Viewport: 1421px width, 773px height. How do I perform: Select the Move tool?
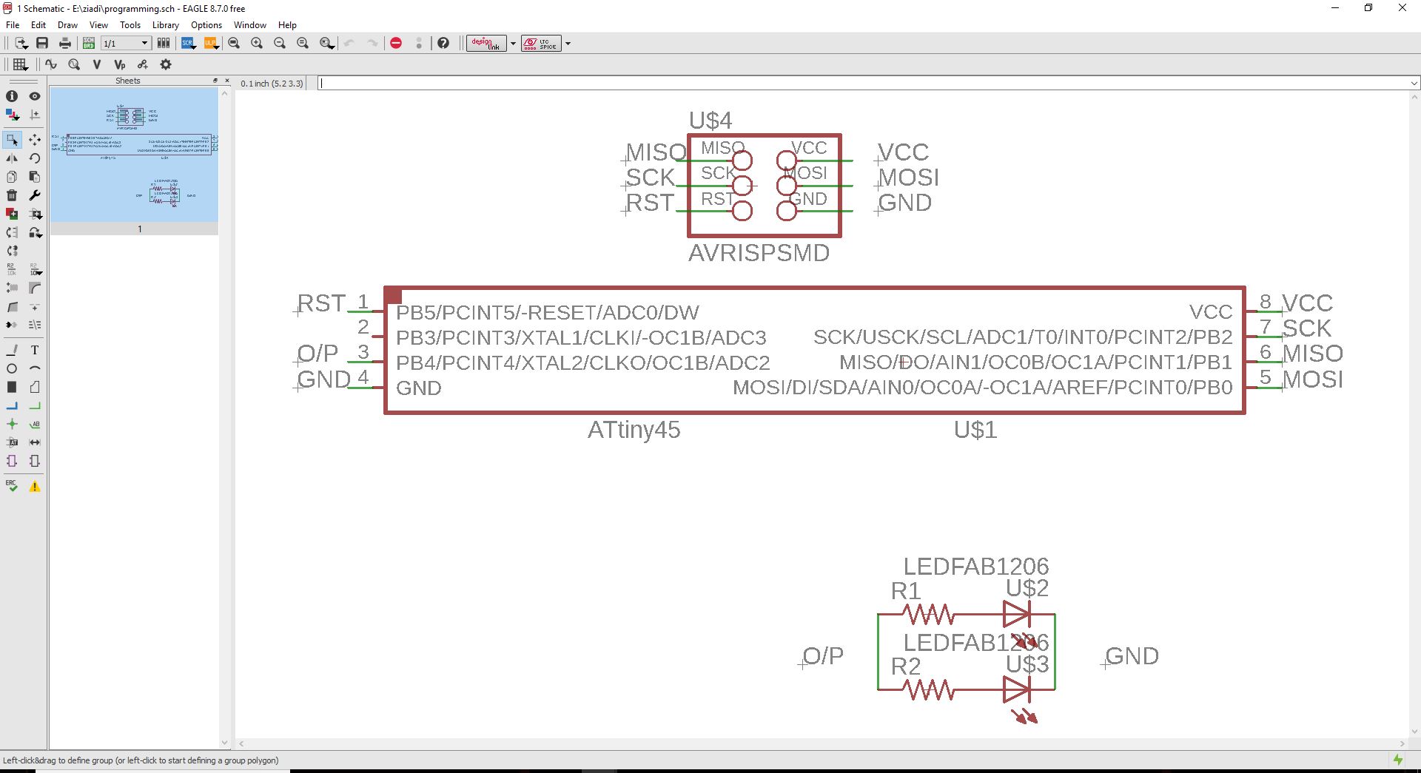34,139
